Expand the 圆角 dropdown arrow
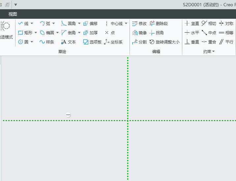236x181 pixels. [x=79, y=23]
